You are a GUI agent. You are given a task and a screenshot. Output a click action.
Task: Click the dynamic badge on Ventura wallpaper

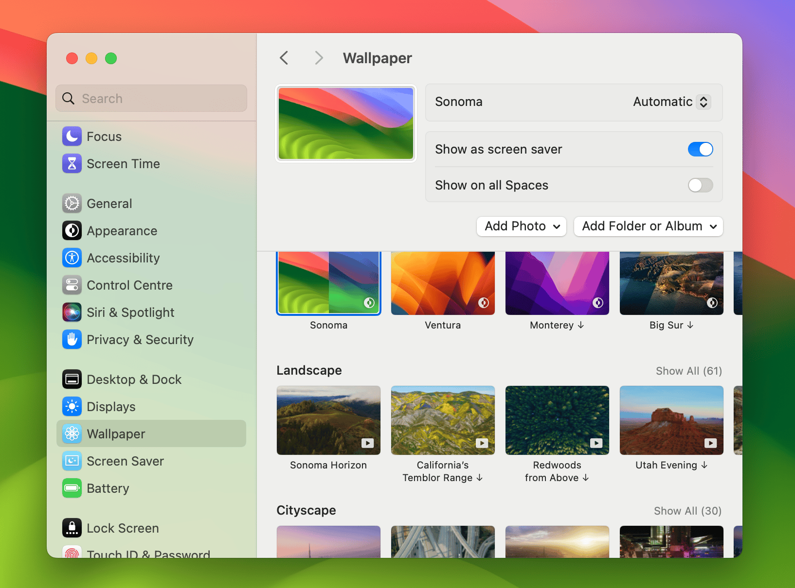(x=484, y=303)
